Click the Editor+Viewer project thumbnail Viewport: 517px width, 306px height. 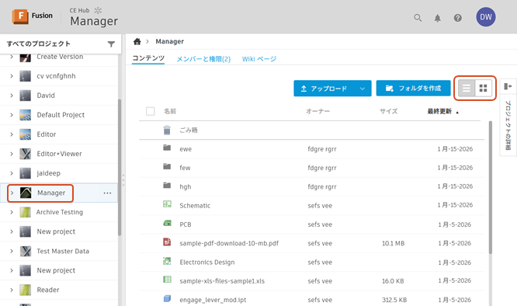(26, 154)
